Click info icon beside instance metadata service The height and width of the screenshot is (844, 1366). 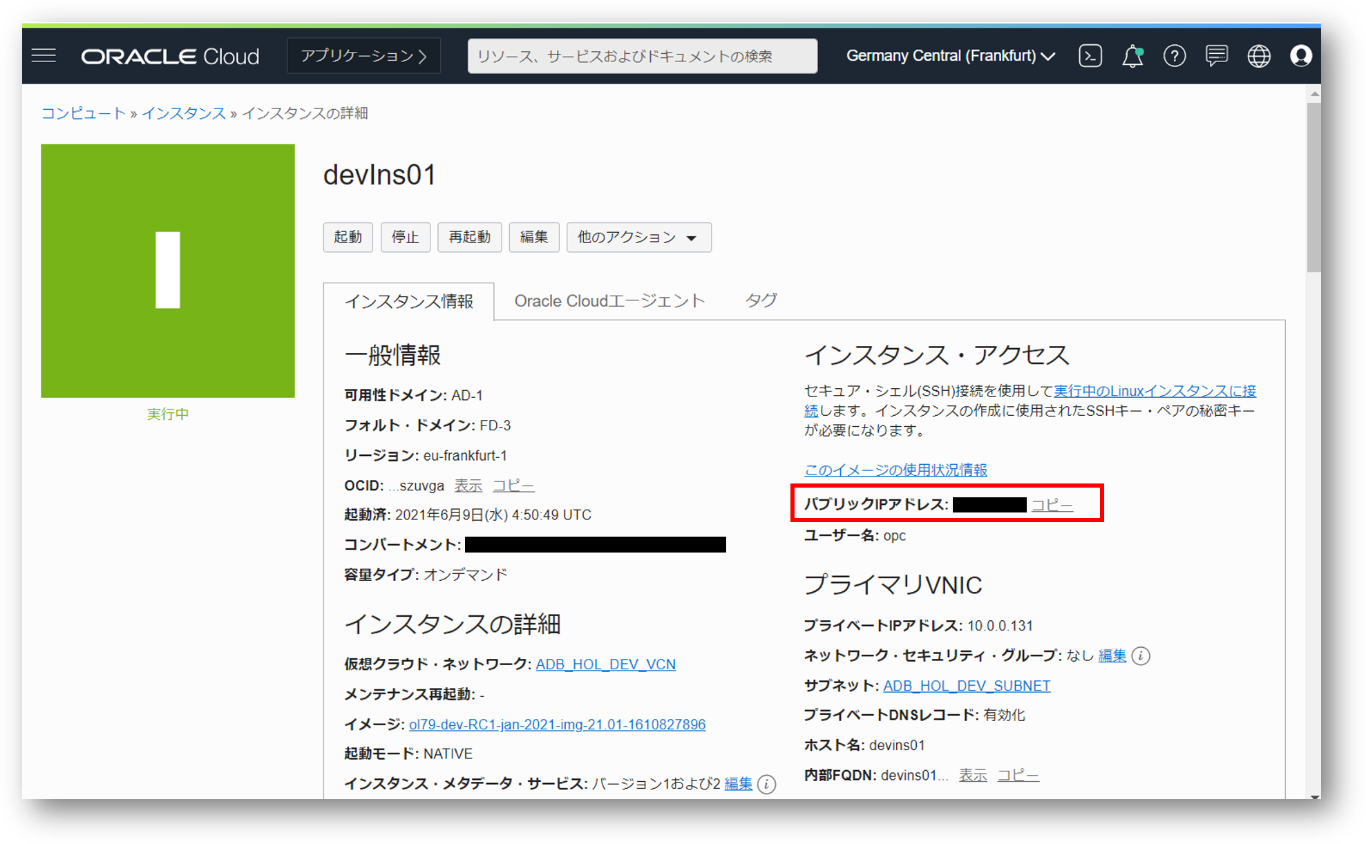tap(766, 784)
